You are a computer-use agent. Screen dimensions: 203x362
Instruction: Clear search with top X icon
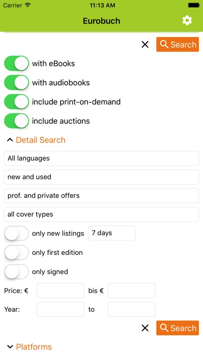point(145,44)
